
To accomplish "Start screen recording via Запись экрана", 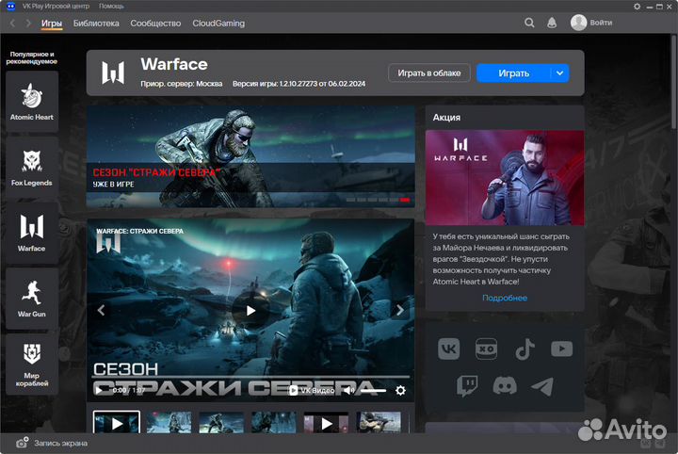I will click(x=53, y=442).
